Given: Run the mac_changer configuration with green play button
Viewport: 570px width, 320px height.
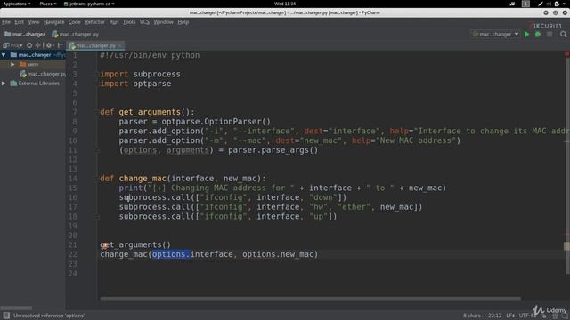Looking at the screenshot, I should (x=526, y=34).
